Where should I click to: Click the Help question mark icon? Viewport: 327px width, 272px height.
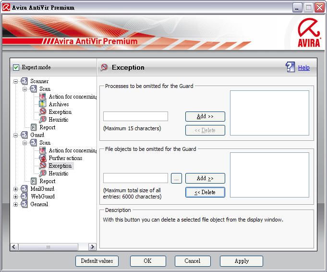(290, 67)
